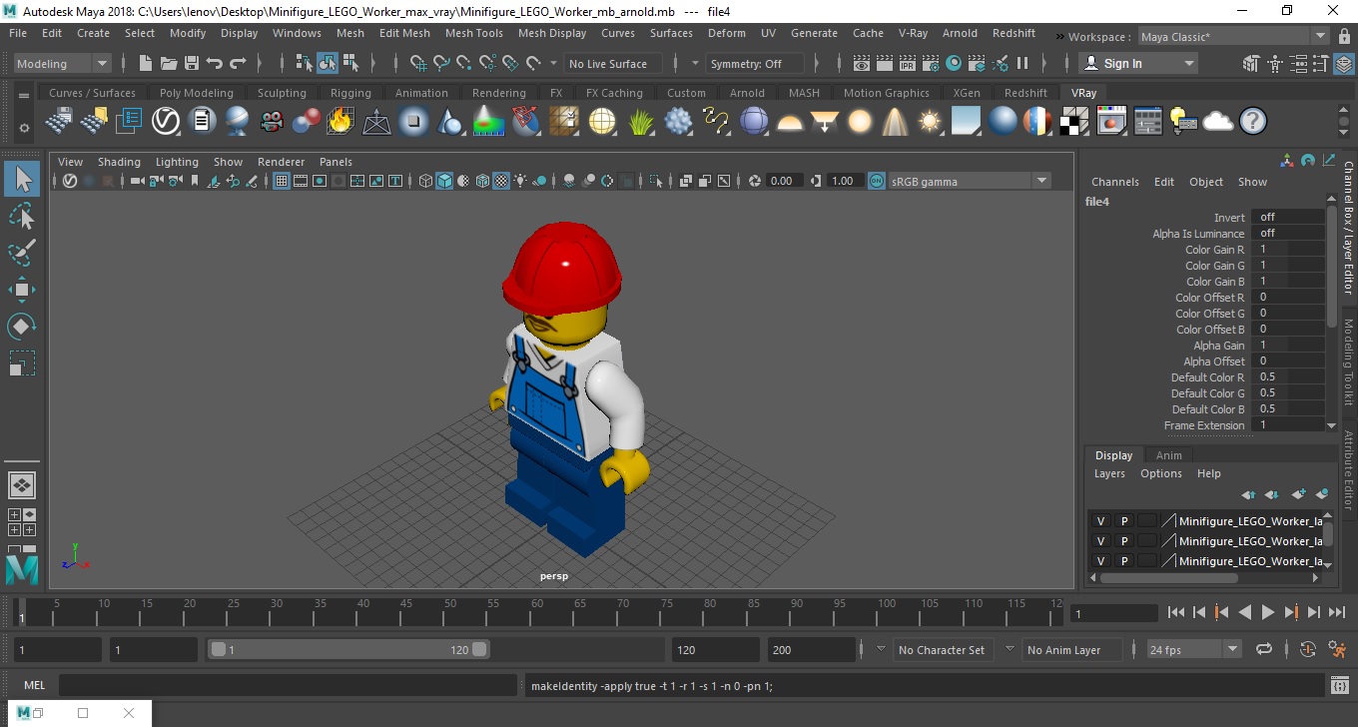Create a V-Ray sun light from shelf
Screen dimensions: 1358x727
click(x=930, y=122)
